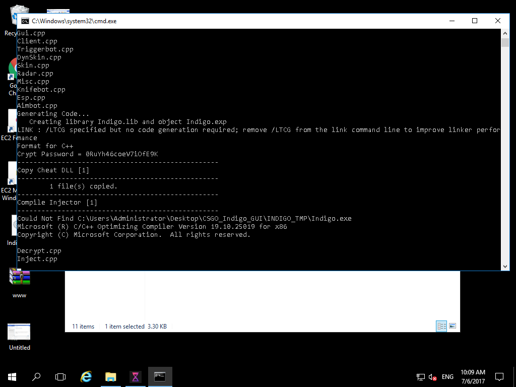
Task: Click the 'Generating Code...' line
Action: 53,114
